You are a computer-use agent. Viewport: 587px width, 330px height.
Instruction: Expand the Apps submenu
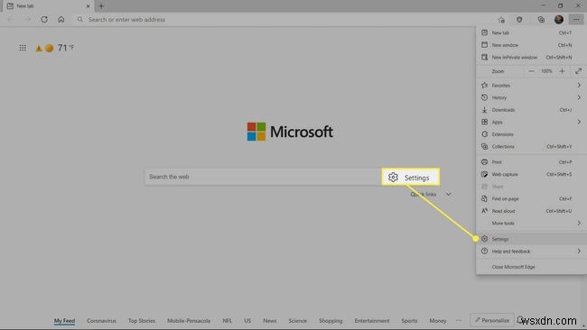[x=531, y=122]
